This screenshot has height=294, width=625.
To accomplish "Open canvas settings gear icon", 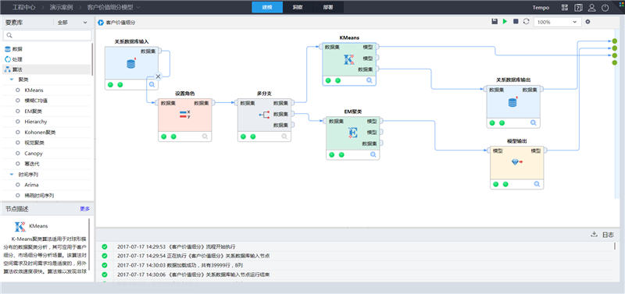I will click(587, 22).
